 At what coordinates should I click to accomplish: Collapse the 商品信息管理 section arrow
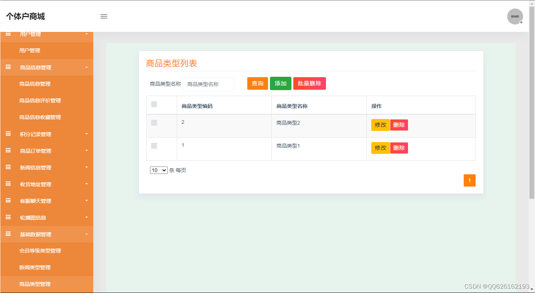[87, 67]
